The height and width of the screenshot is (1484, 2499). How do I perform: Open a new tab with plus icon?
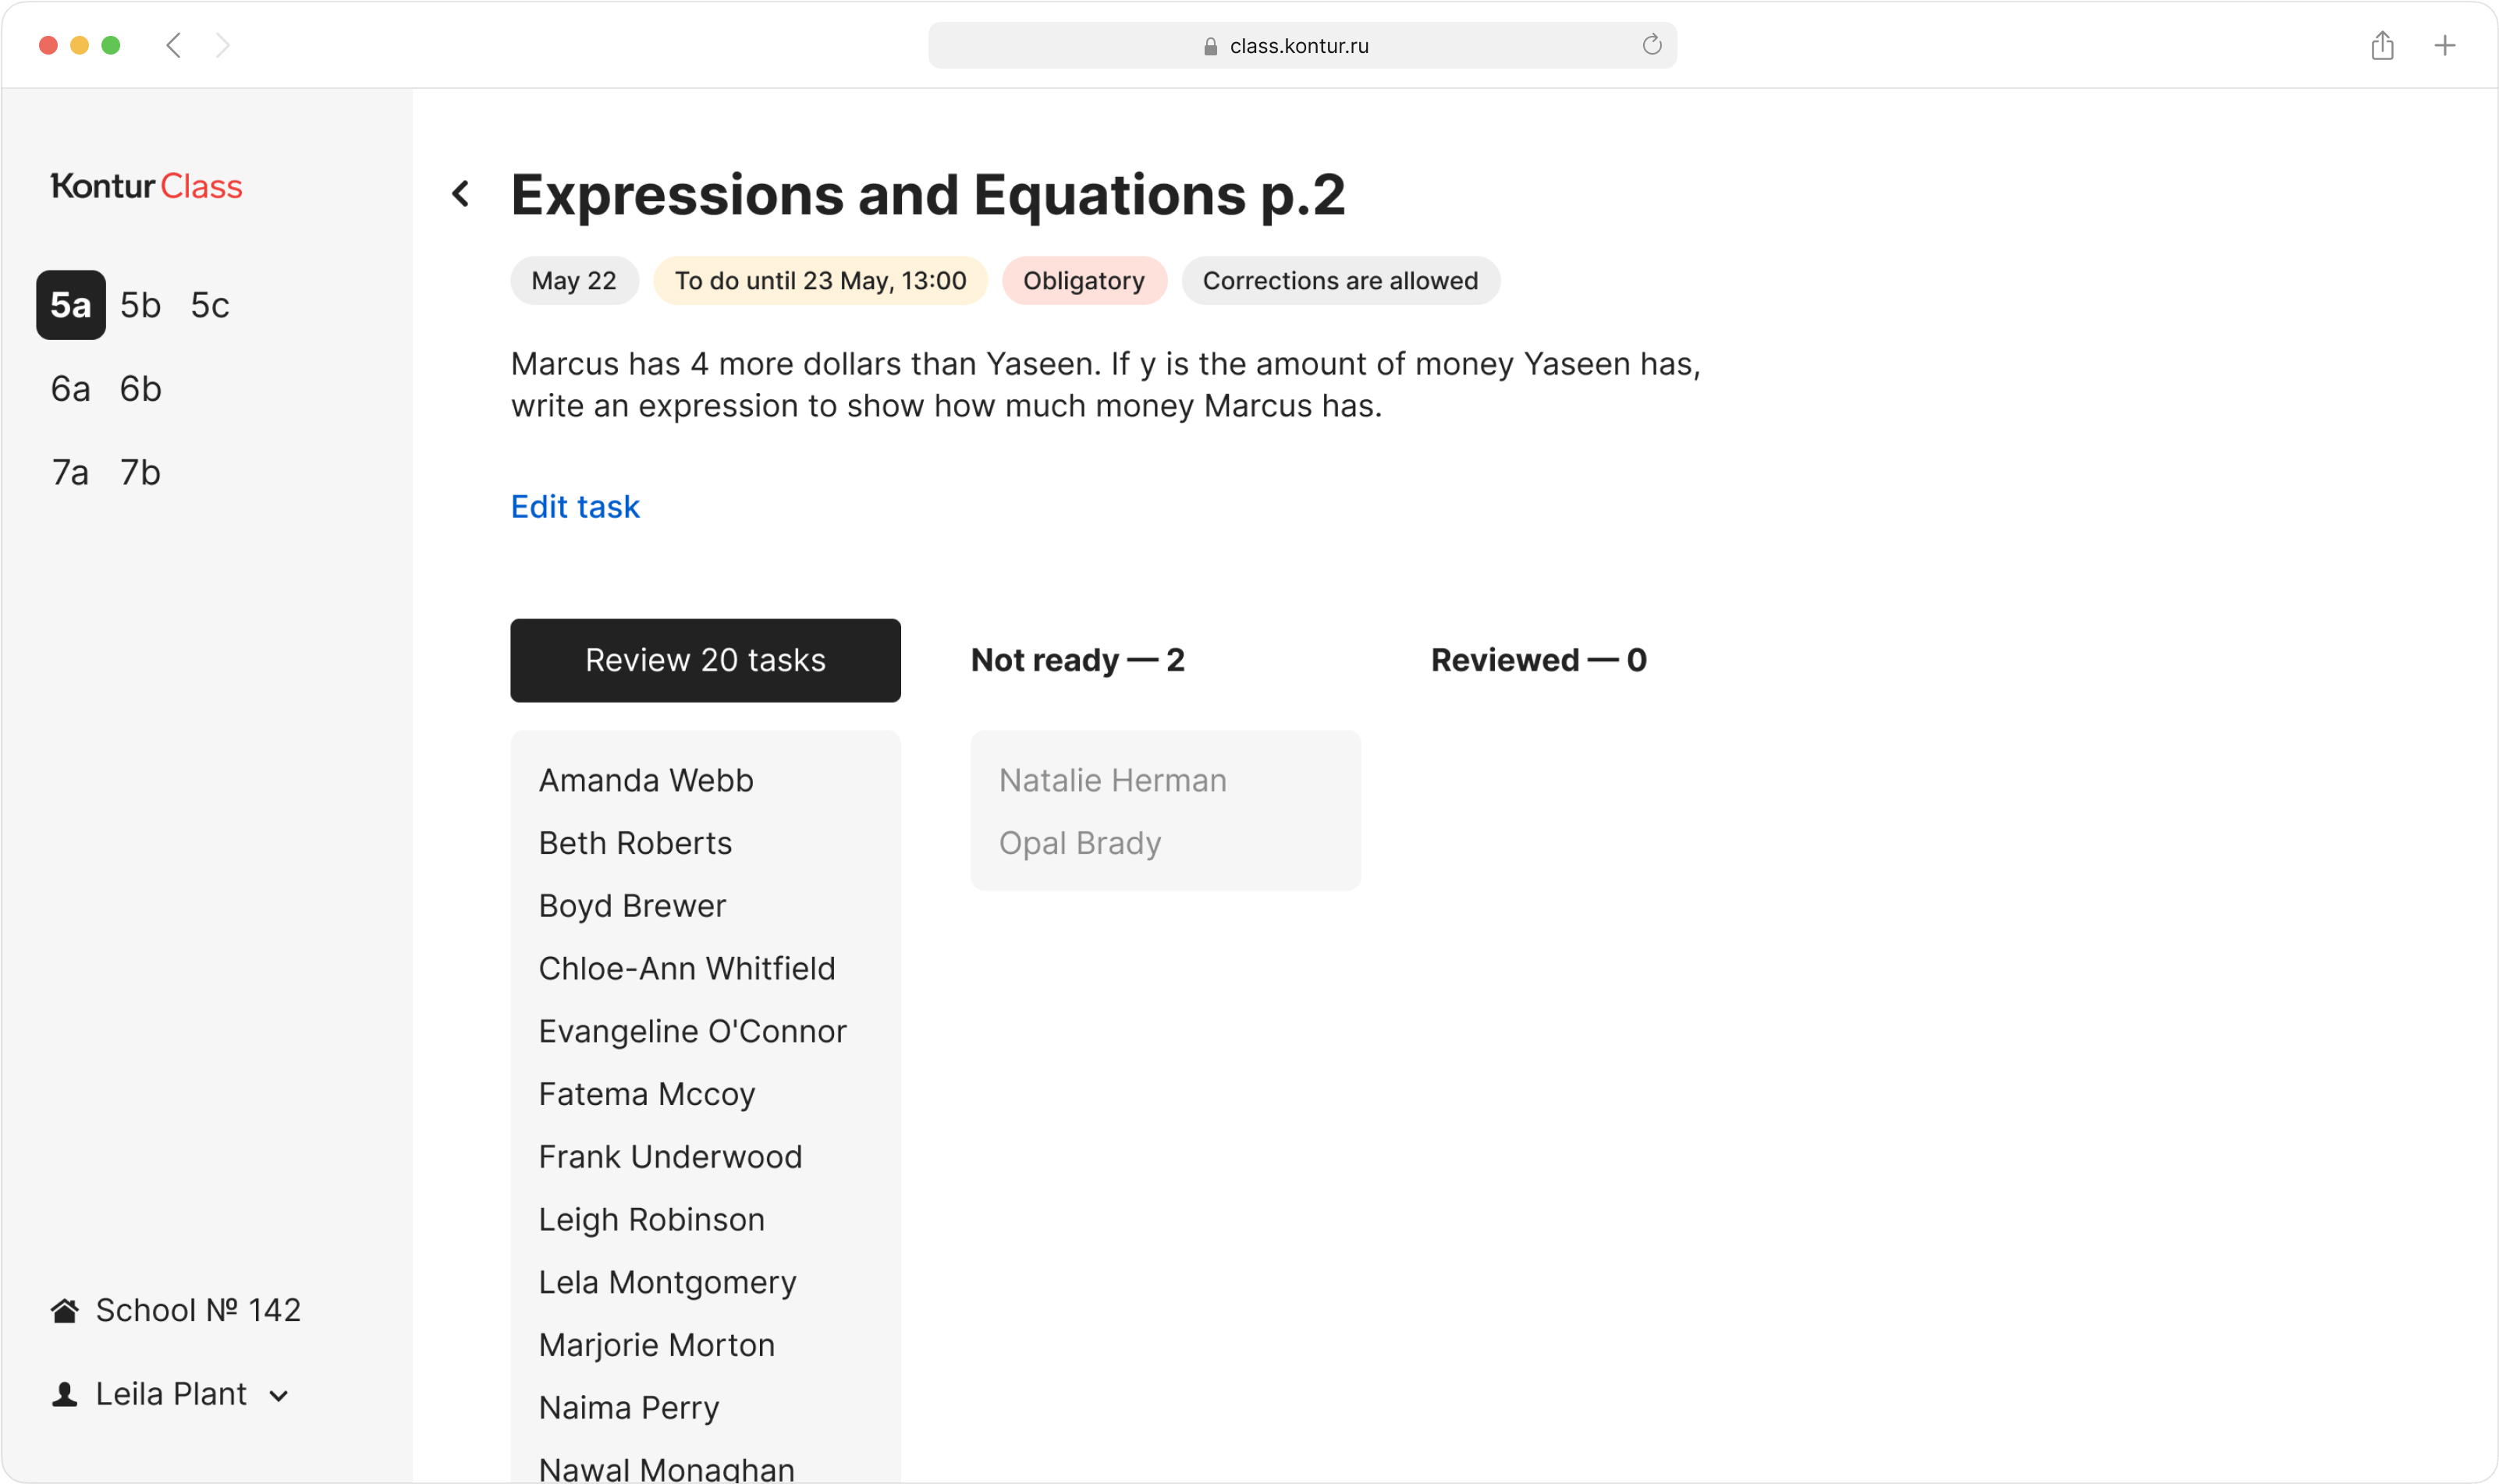click(2444, 45)
